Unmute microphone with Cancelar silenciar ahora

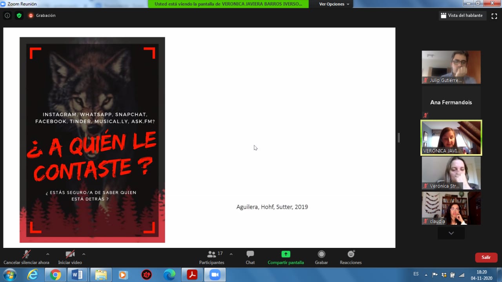click(x=26, y=257)
